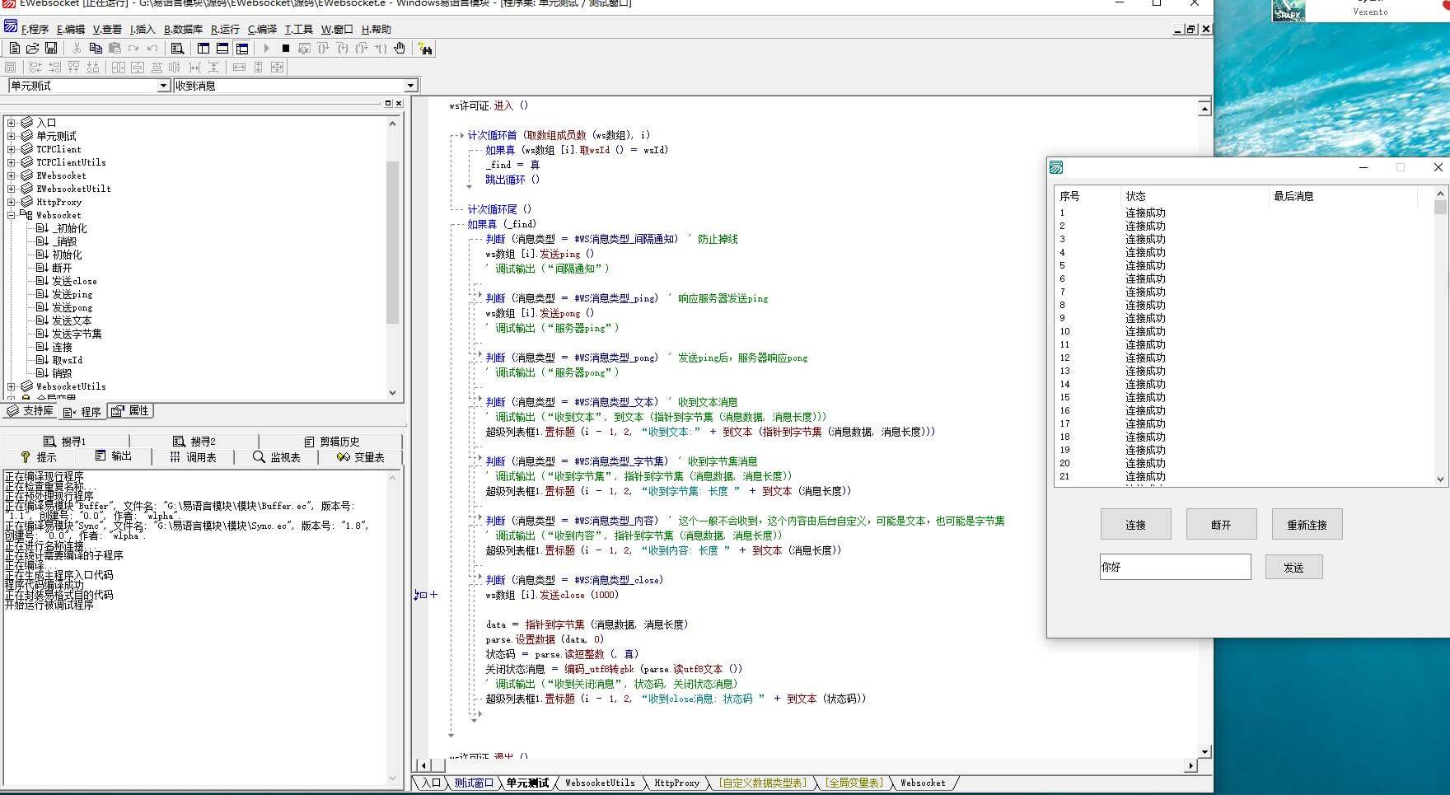This screenshot has width=1450, height=795.
Task: Switch to the 调用表 tab
Action: 194,457
